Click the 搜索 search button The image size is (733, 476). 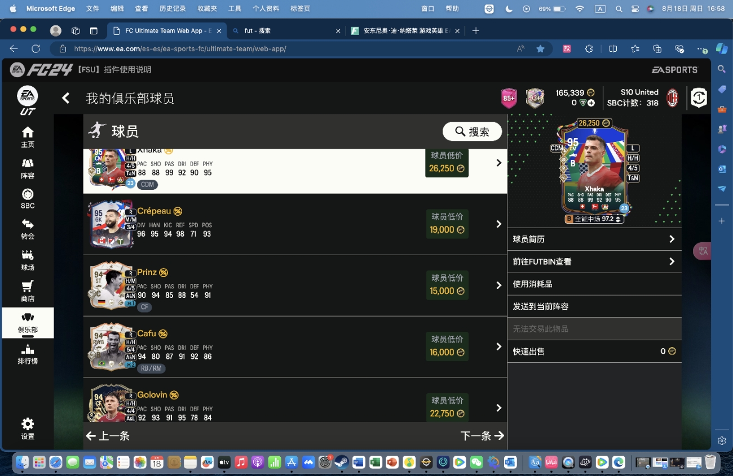(472, 131)
